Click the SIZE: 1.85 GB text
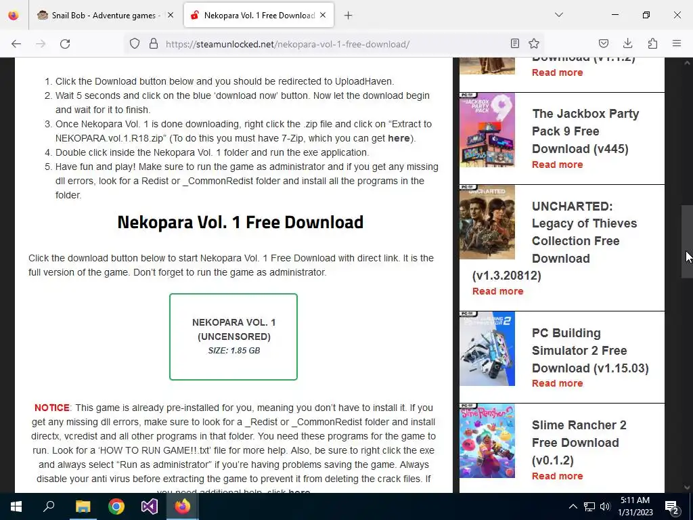The width and height of the screenshot is (693, 520). coord(233,351)
